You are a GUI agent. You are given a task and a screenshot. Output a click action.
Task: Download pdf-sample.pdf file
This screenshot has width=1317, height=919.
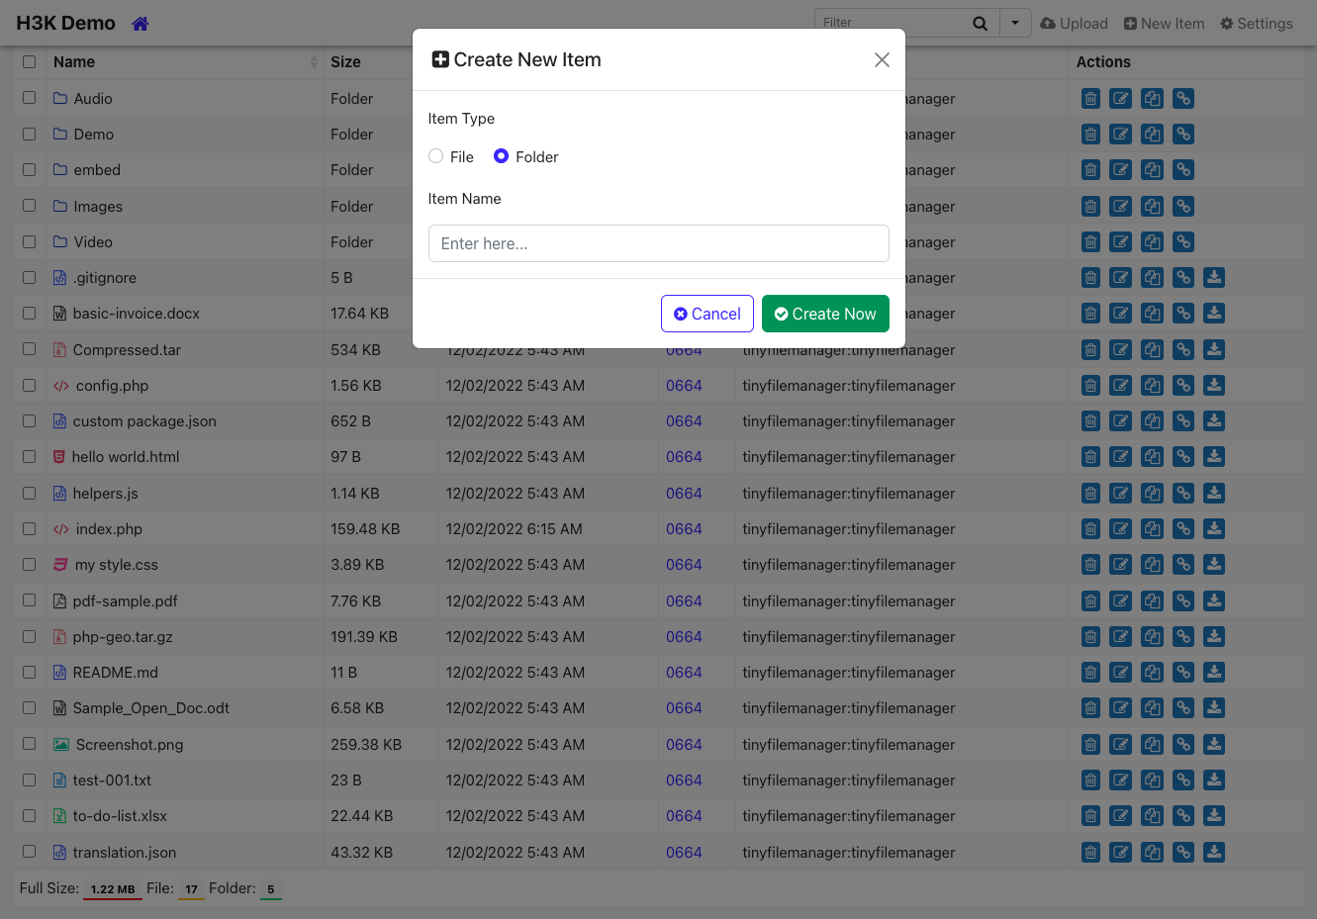(x=1214, y=601)
